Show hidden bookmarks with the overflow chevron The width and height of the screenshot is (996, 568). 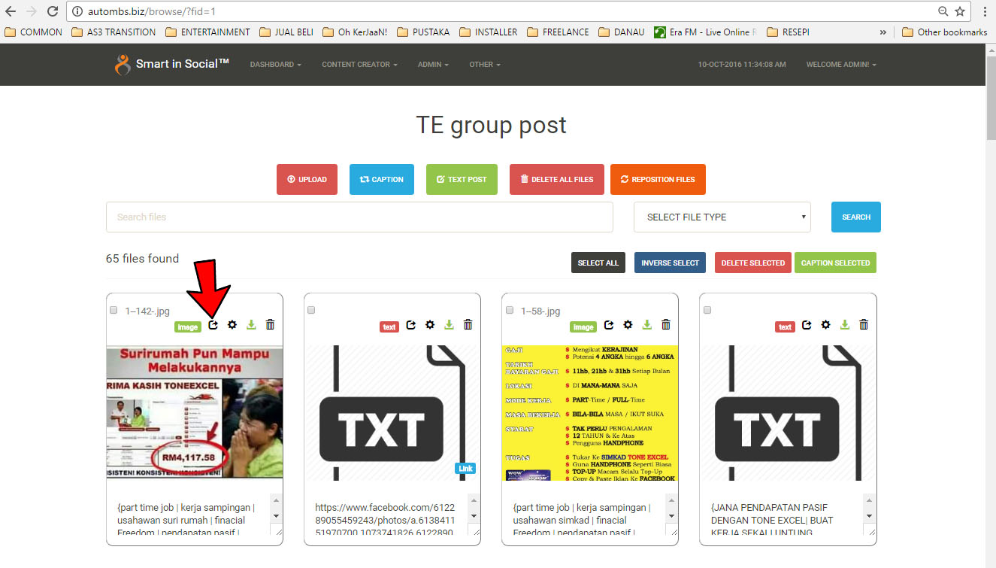[x=882, y=32]
